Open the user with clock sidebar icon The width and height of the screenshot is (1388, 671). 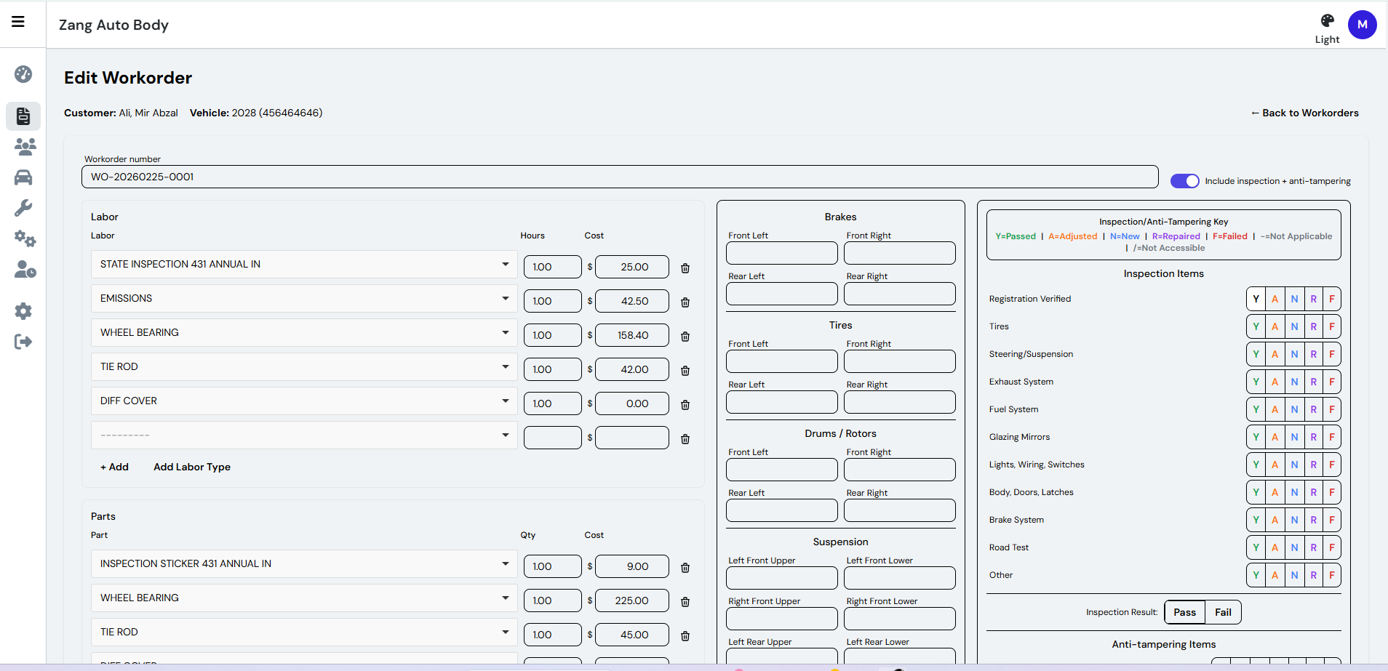(x=25, y=270)
